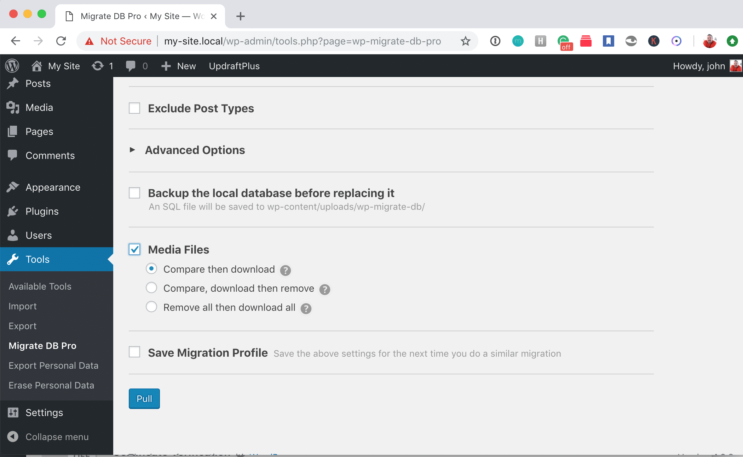743x457 pixels.
Task: Bookmark this page with the star icon
Action: [x=465, y=41]
